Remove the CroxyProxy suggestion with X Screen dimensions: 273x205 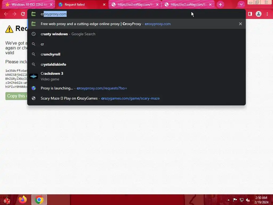240,24
